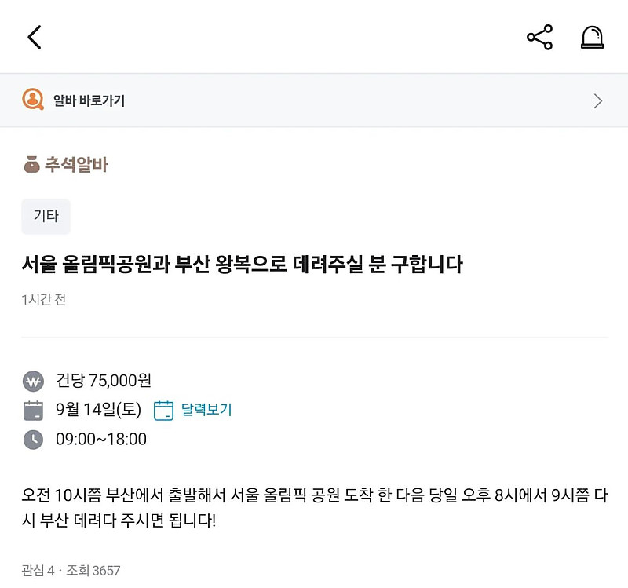This screenshot has width=628, height=588.
Task: Open the 달력보기 calendar link
Action: (x=206, y=410)
